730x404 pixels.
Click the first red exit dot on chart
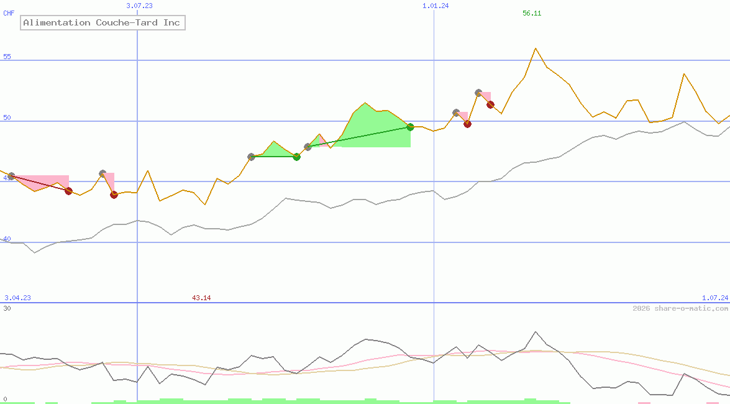[x=68, y=191]
